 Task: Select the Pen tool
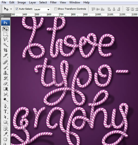tap(5, 106)
